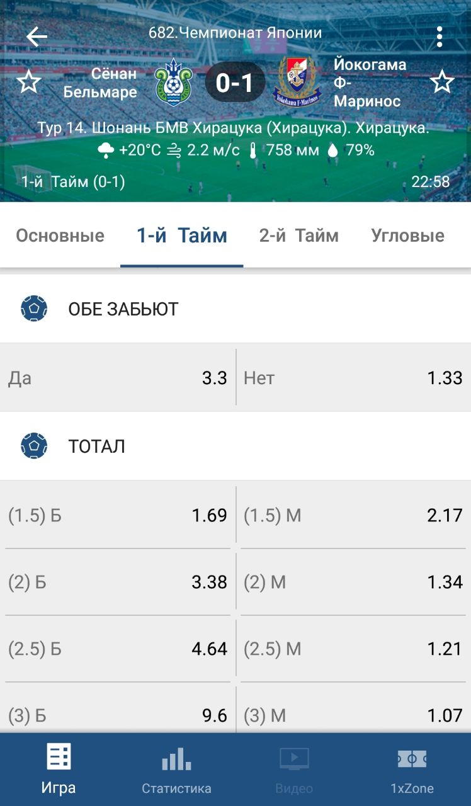Tap the back arrow icon
This screenshot has height=806, width=471.
(x=37, y=37)
